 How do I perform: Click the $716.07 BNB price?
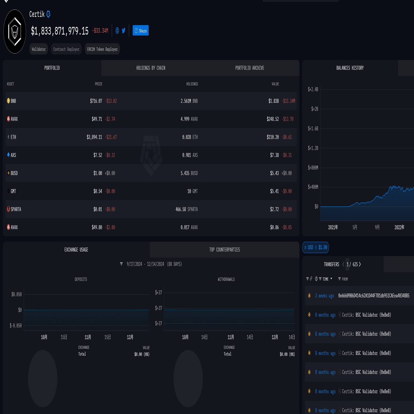tap(96, 101)
